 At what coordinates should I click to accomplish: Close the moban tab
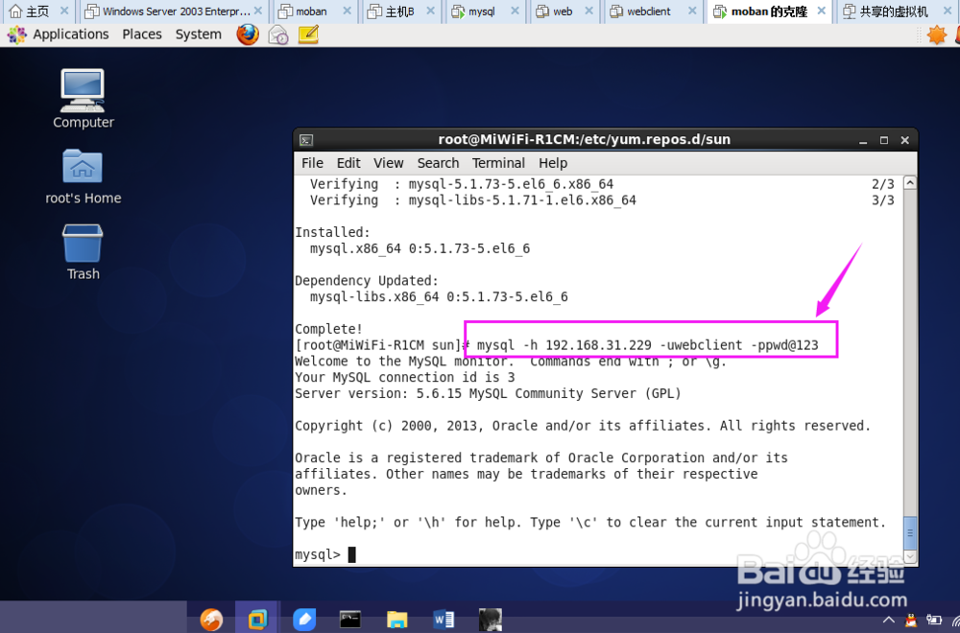click(x=348, y=11)
